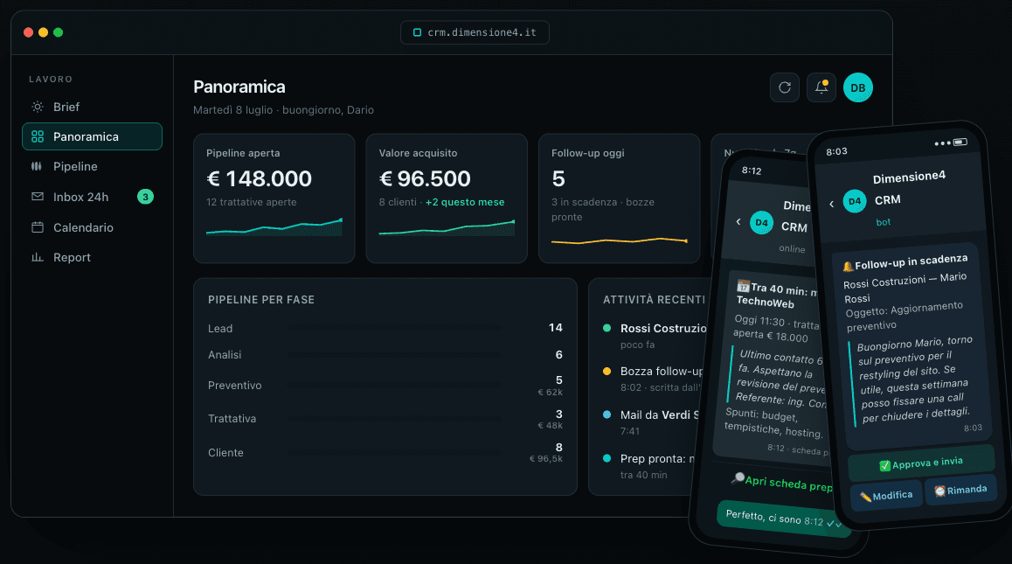Click Prep pronta activity entry

649,466
